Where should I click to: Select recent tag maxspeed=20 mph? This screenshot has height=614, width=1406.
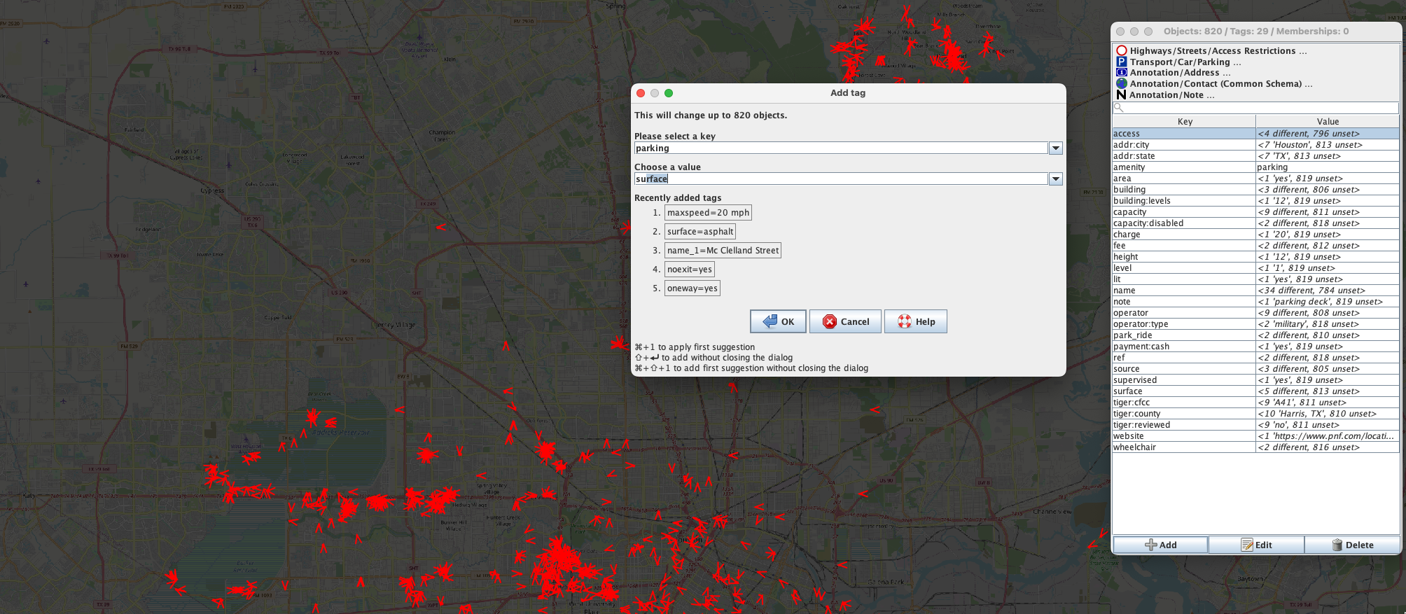708,213
